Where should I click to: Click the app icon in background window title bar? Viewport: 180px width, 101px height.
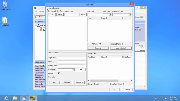coord(35,8)
